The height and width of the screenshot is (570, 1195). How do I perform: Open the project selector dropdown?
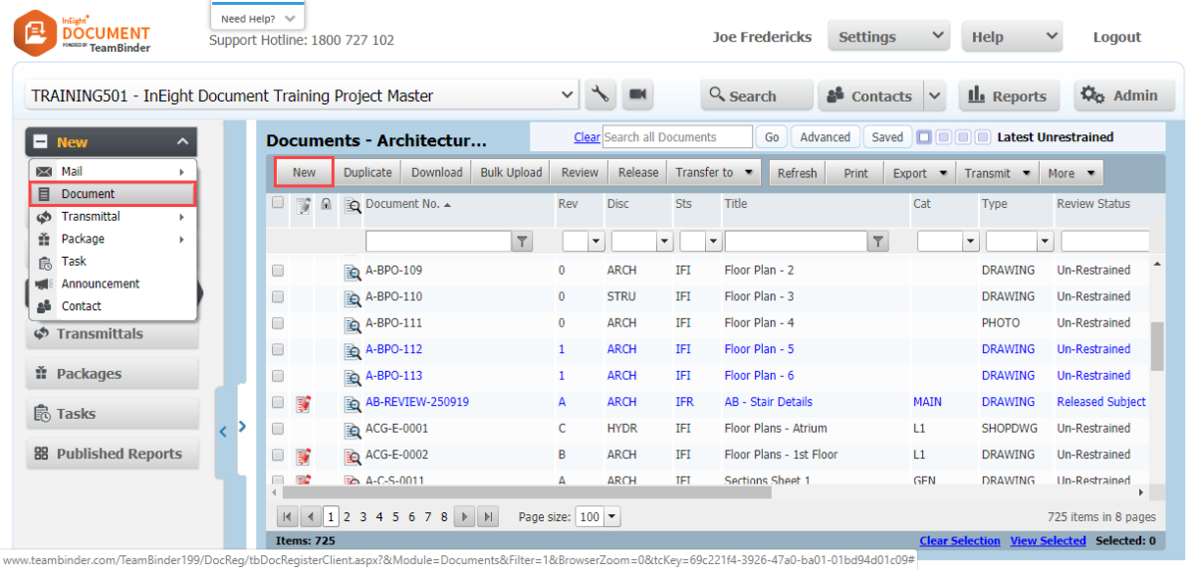[568, 95]
